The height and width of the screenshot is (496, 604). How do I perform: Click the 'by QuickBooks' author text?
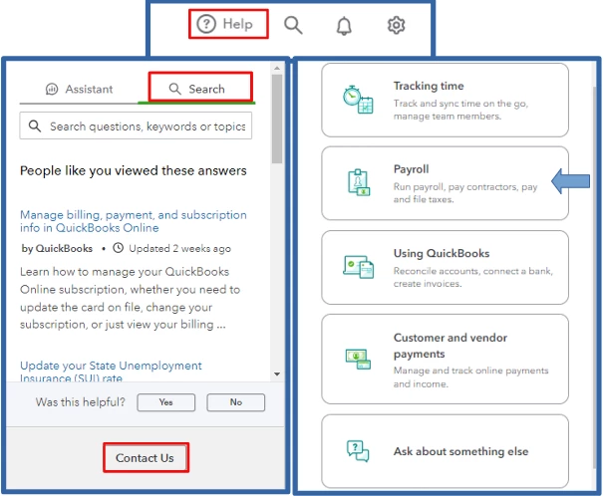pos(57,249)
